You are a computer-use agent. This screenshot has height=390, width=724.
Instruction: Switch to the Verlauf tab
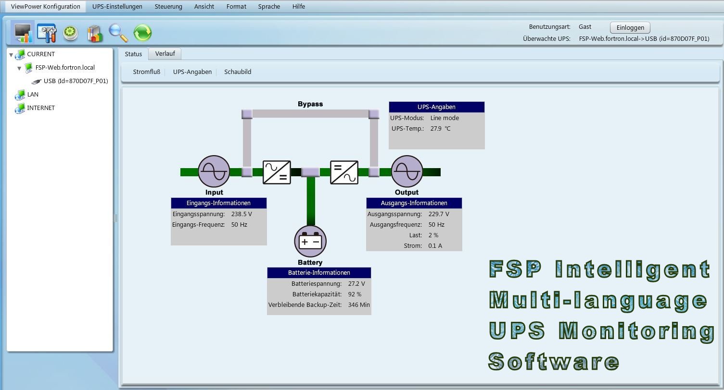tap(165, 54)
